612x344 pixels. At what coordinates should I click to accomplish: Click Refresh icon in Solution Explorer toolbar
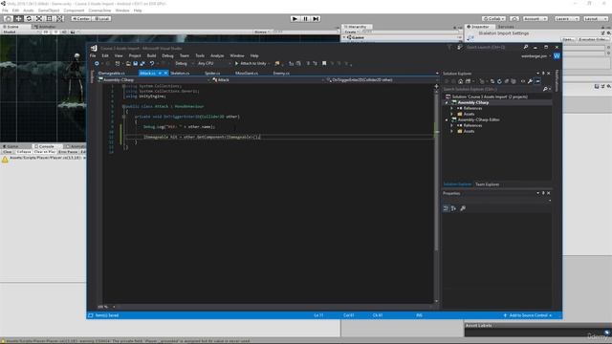(499, 81)
